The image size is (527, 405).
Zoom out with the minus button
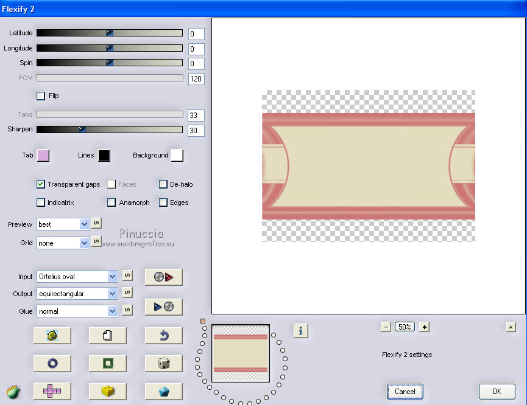[386, 327]
